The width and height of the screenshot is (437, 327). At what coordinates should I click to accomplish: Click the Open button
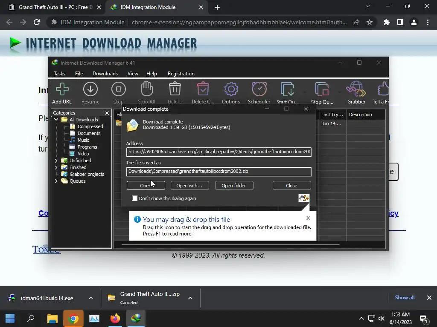(x=146, y=186)
